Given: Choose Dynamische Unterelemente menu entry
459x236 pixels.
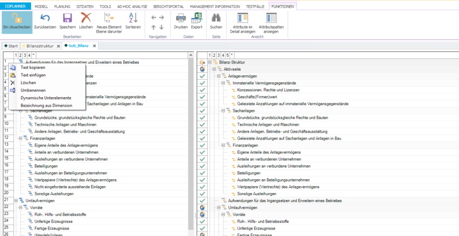Looking at the screenshot, I should coord(46,98).
